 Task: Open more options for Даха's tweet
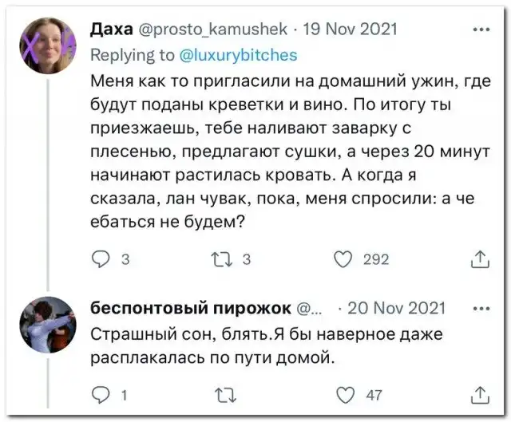(481, 30)
